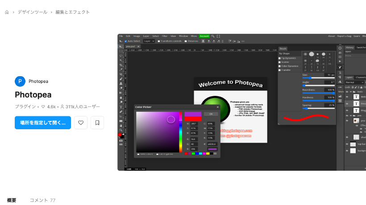
Task: Open the Window menu
Action: (x=183, y=36)
